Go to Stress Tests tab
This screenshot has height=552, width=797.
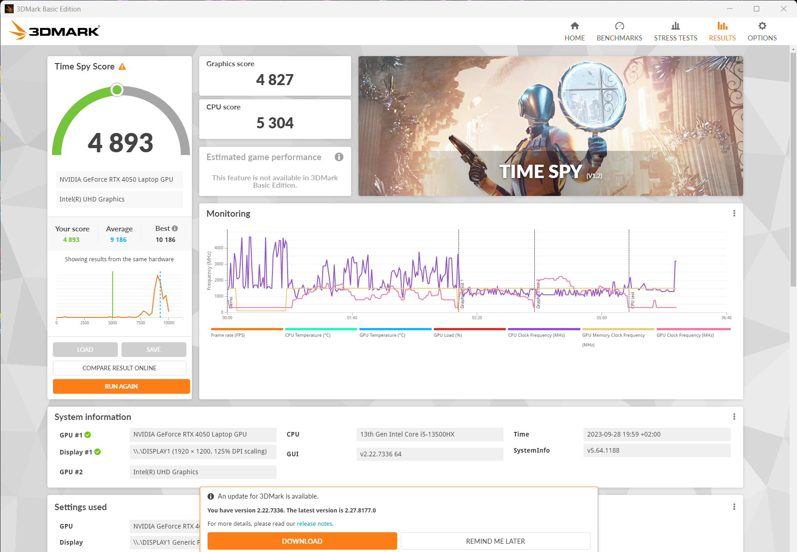676,32
